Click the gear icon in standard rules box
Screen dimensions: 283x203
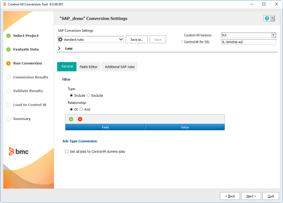[61, 40]
